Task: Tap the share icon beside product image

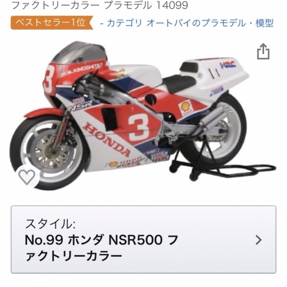Action: [x=263, y=52]
